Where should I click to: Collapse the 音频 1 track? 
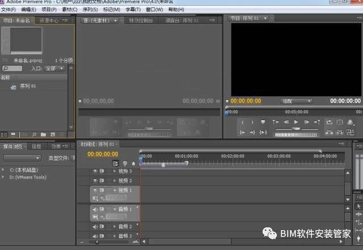115,209
